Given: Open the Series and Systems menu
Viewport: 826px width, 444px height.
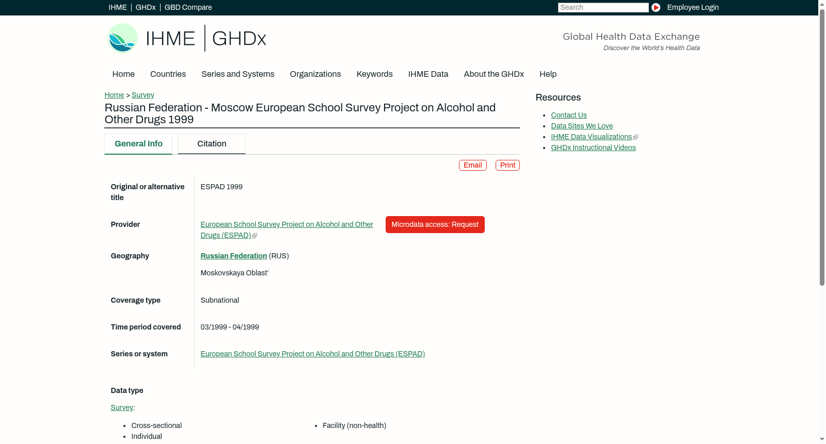Looking at the screenshot, I should (237, 74).
